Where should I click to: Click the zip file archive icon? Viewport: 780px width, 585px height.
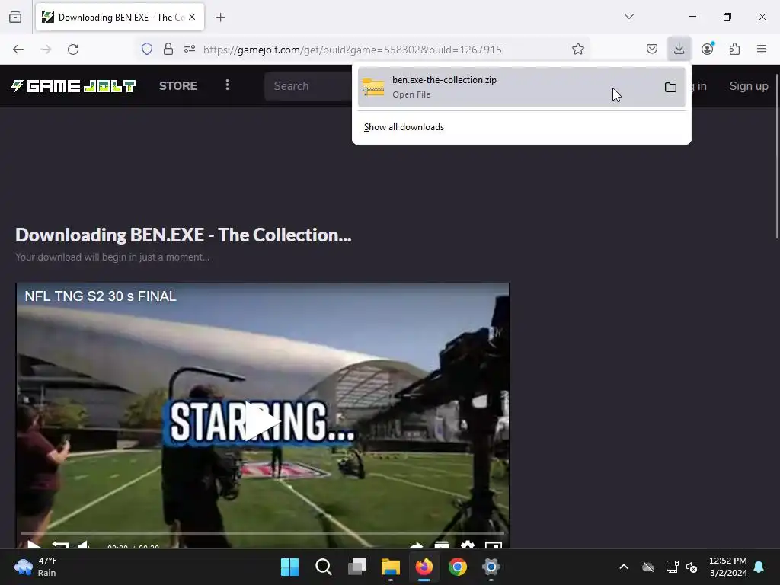(x=373, y=87)
